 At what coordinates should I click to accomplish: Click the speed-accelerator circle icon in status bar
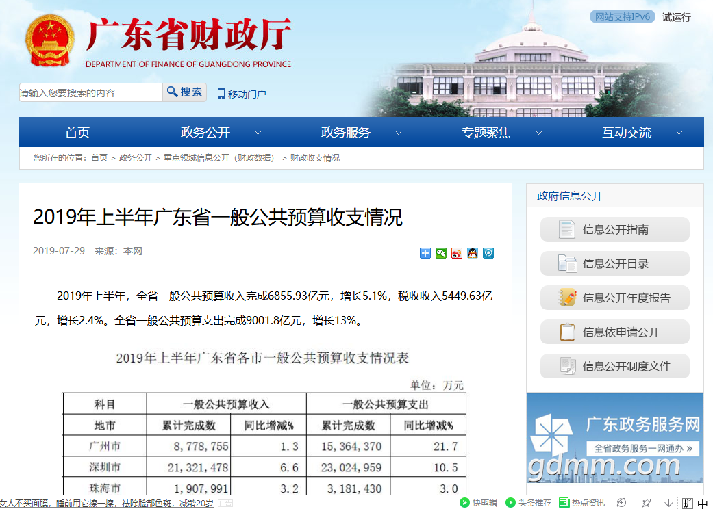coord(622,503)
